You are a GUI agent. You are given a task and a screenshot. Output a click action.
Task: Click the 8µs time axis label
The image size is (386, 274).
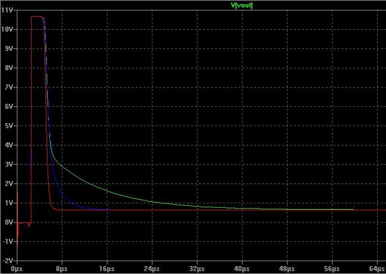coord(62,269)
